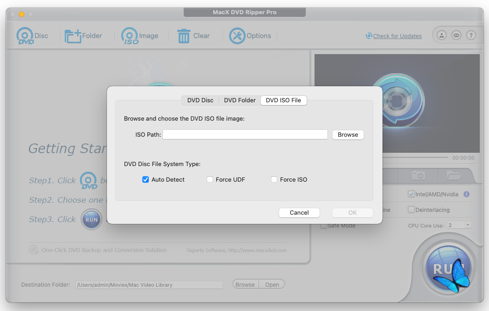The height and width of the screenshot is (311, 489).
Task: Click the OK button
Action: point(353,212)
